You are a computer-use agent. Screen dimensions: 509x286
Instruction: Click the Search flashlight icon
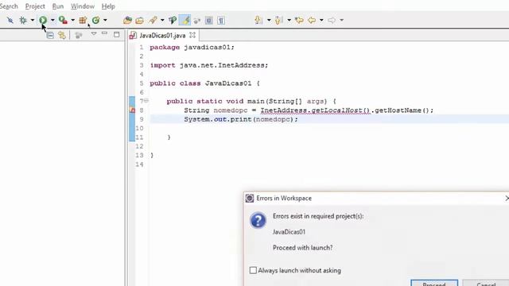[x=153, y=21]
